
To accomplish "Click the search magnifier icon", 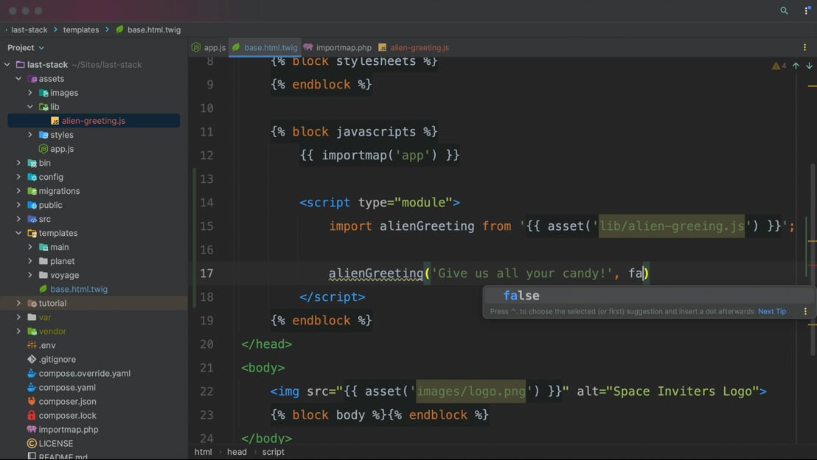I will [784, 11].
